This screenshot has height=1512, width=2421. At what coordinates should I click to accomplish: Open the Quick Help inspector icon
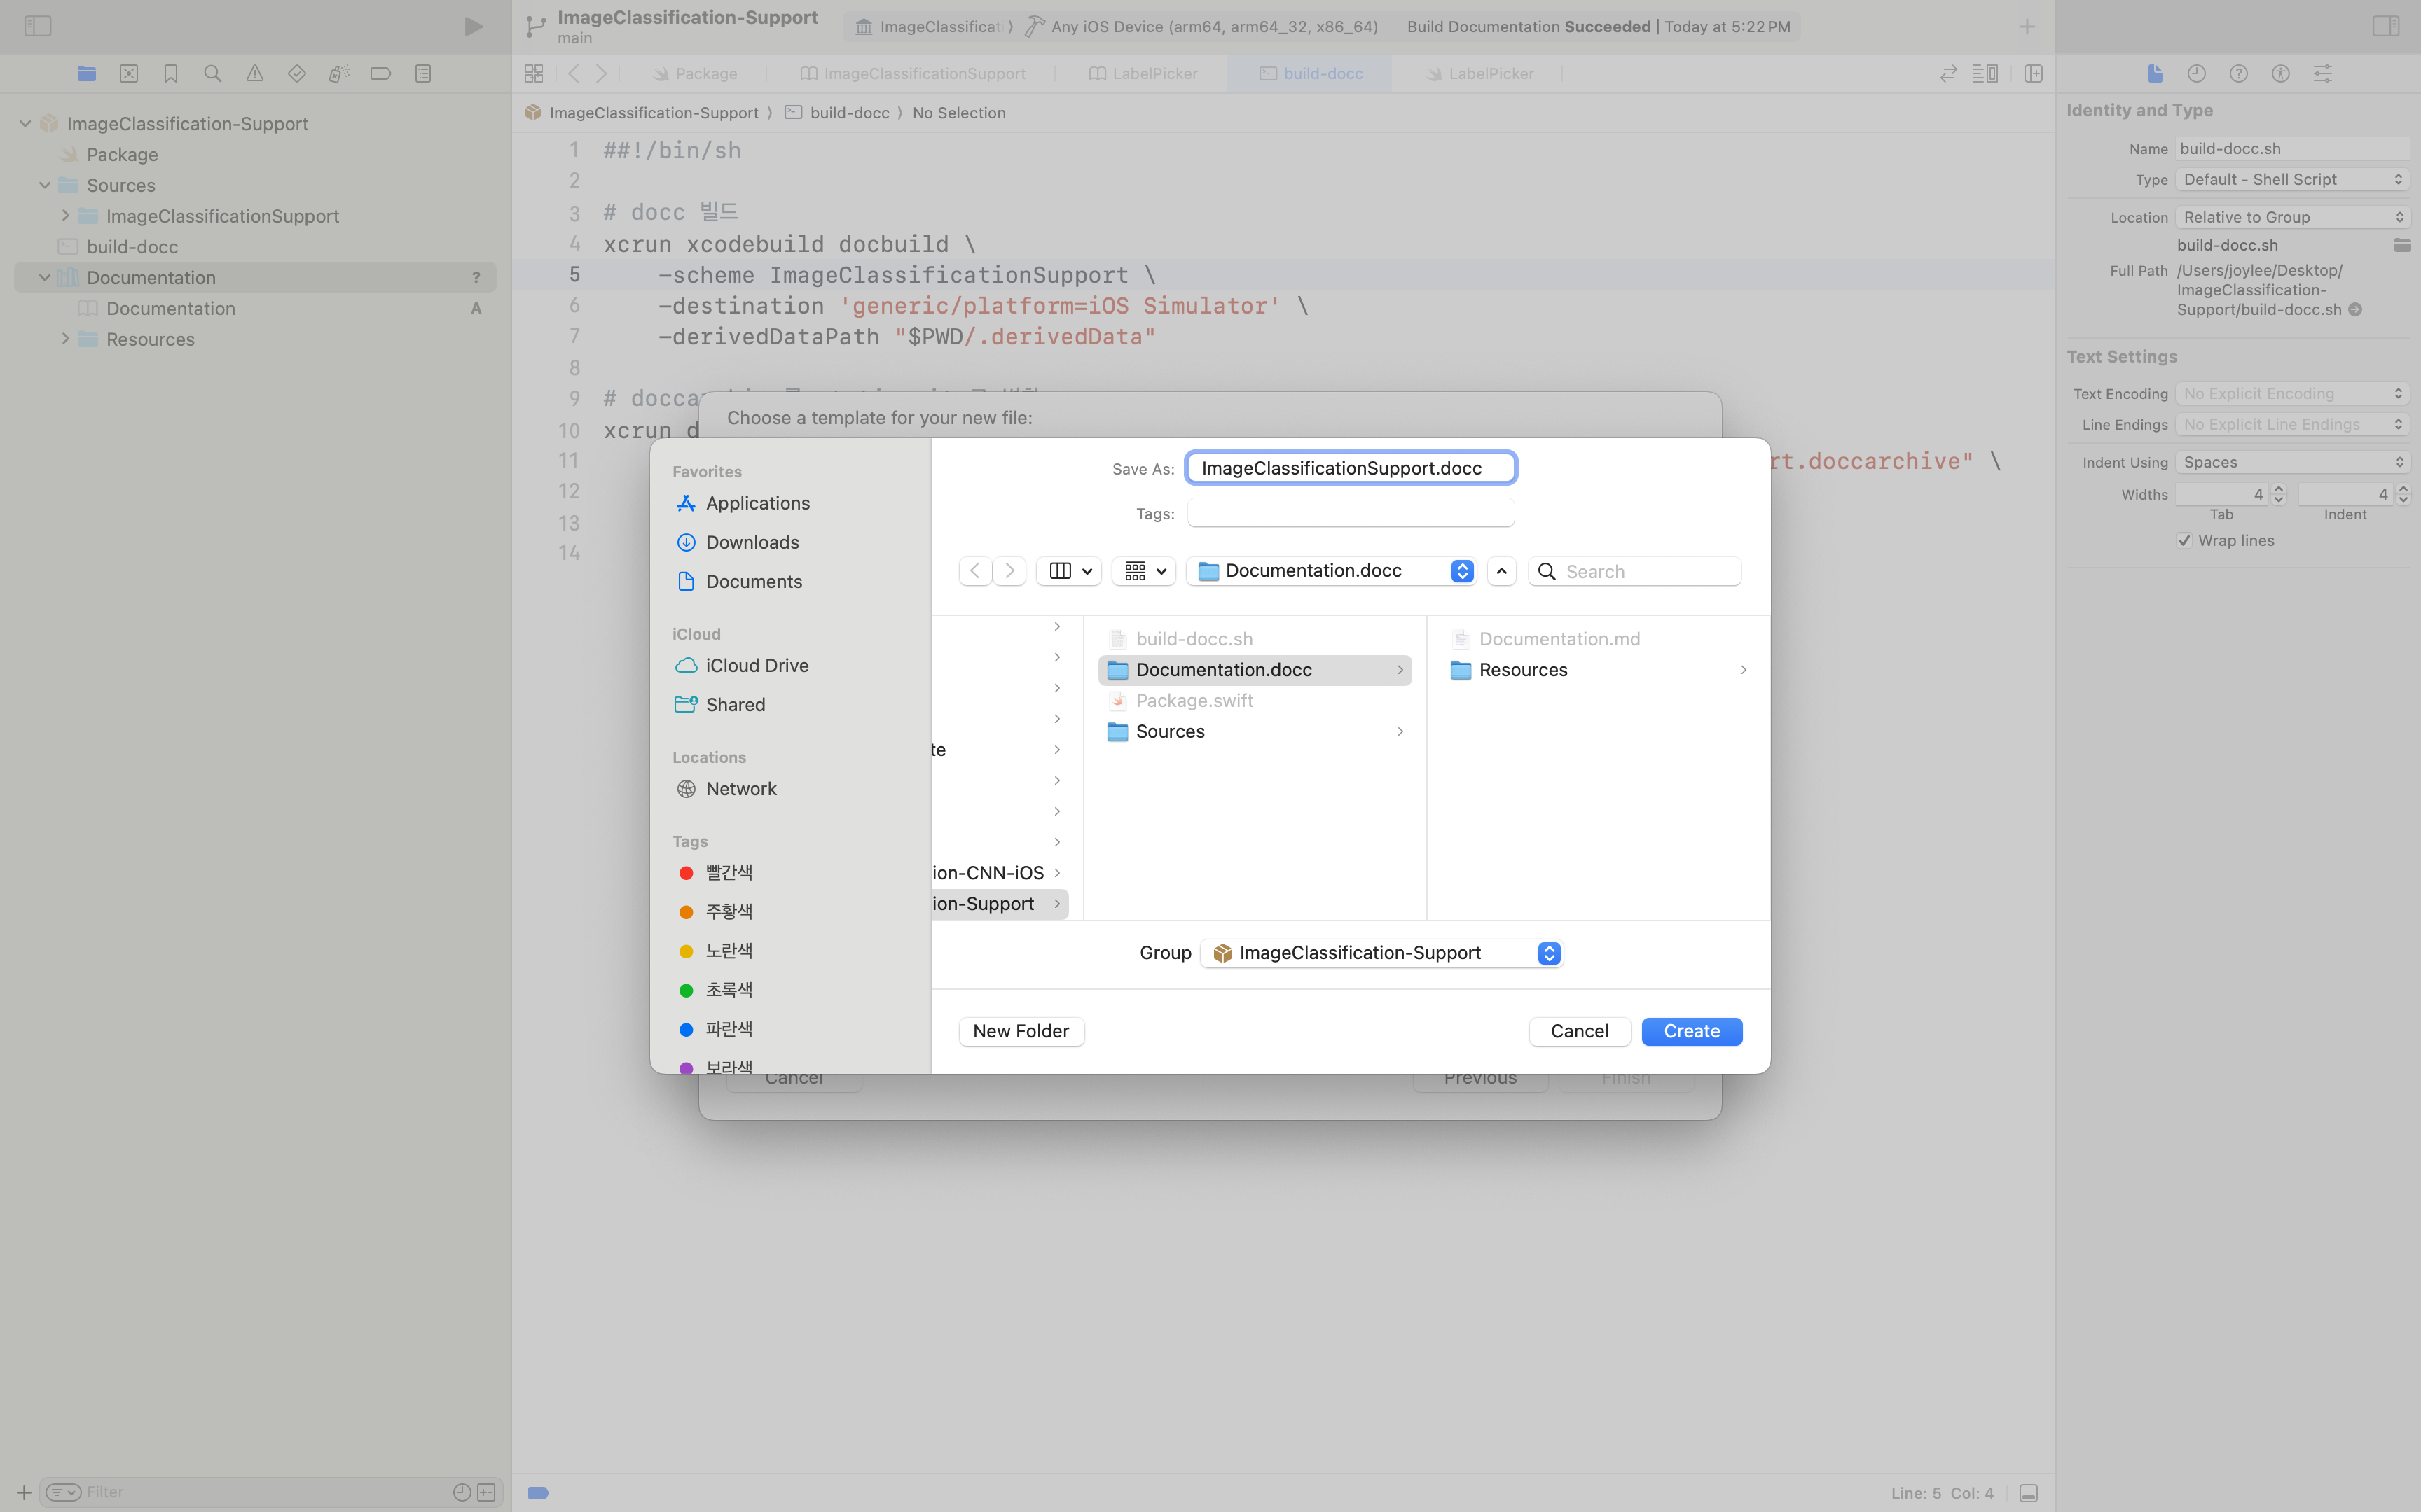[2239, 73]
